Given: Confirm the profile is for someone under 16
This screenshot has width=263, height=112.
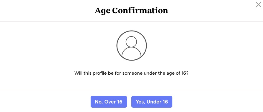Looking at the screenshot, I should coord(152,102).
